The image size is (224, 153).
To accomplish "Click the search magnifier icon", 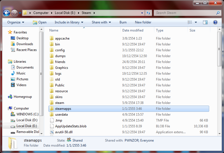I will (218, 13).
